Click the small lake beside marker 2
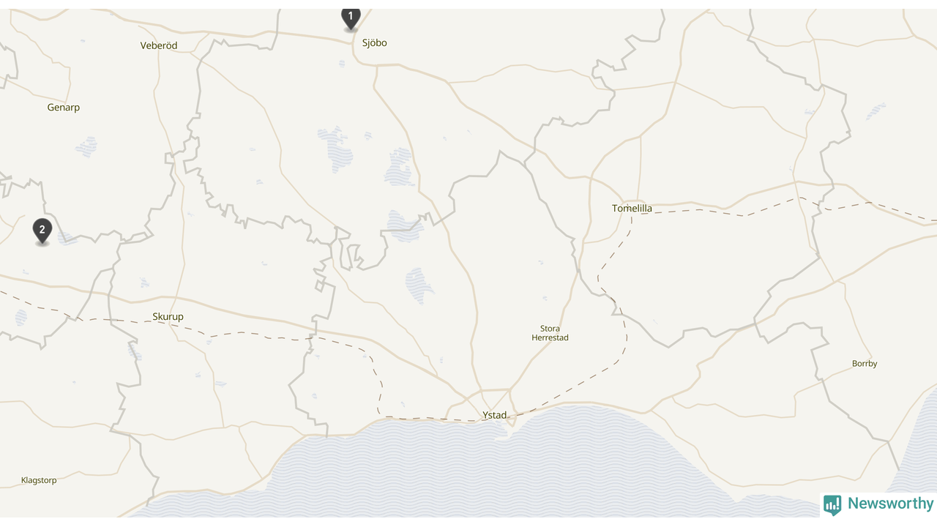937x527 pixels. 67,238
